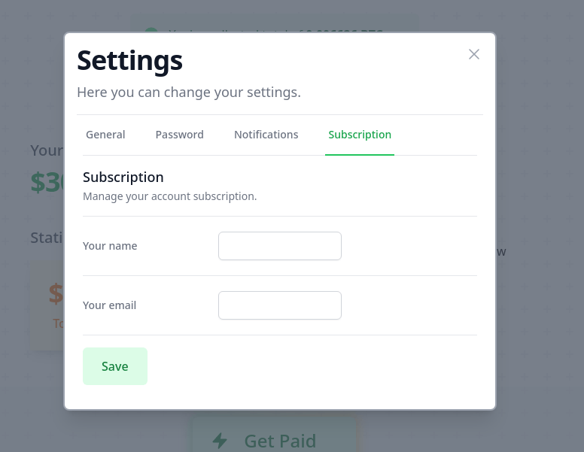Screen dimensions: 584x452
Task: Click the green check icon behind dialog
Action: pyautogui.click(x=151, y=33)
